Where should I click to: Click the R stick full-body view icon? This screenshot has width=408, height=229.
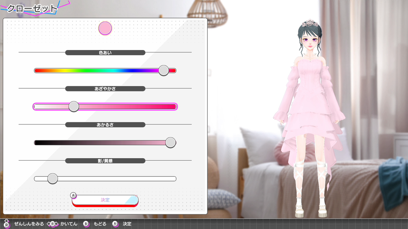click(x=6, y=224)
